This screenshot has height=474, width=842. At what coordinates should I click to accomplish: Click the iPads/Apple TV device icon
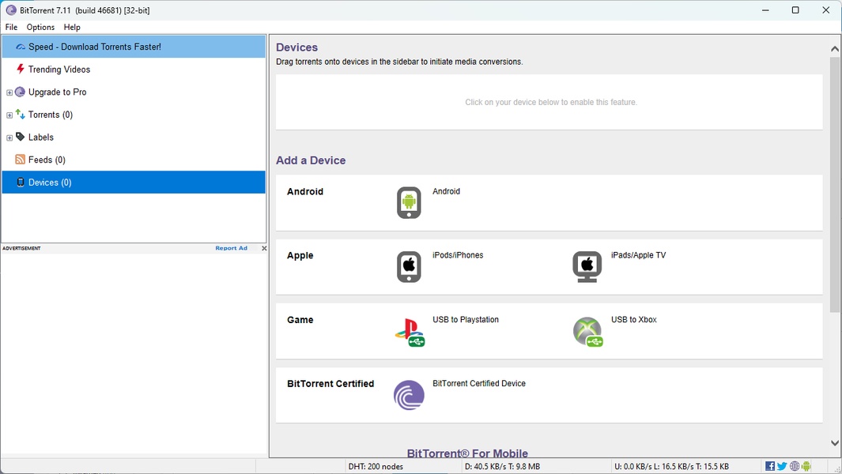587,266
